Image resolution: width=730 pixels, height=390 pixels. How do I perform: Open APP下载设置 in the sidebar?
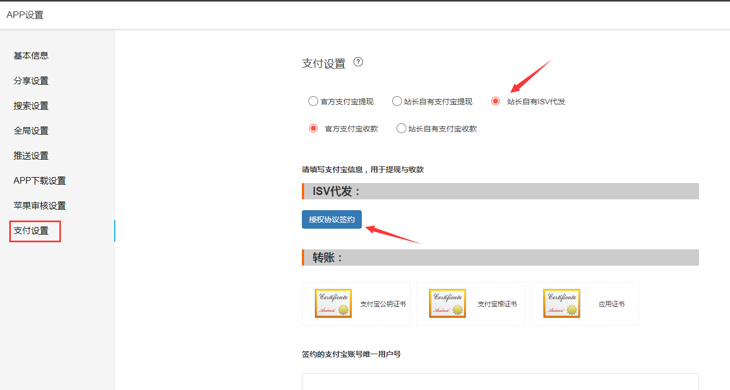(40, 180)
